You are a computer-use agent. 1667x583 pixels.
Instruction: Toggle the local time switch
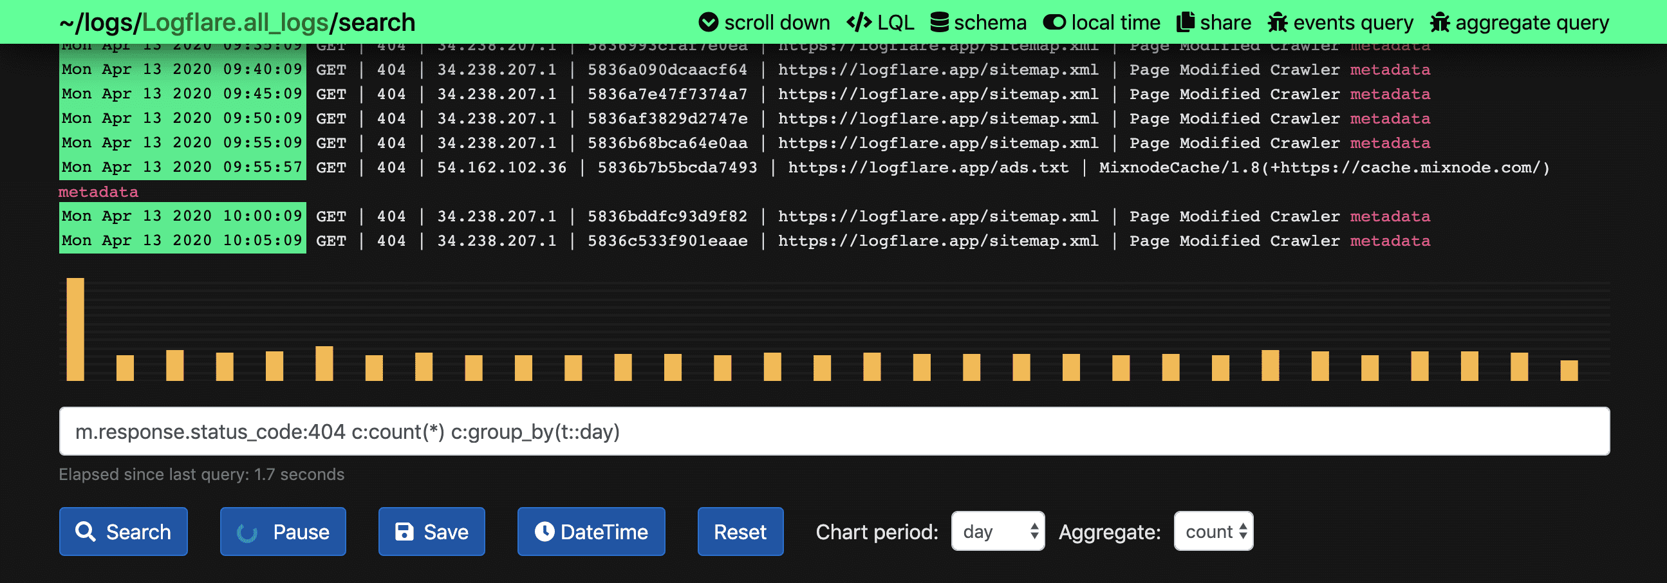tap(1054, 23)
